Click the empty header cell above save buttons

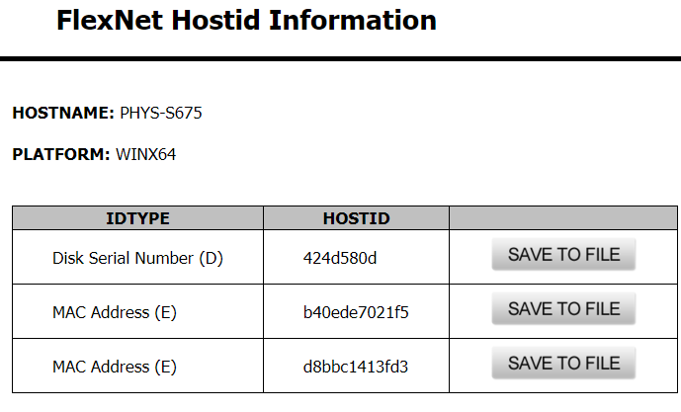point(563,218)
